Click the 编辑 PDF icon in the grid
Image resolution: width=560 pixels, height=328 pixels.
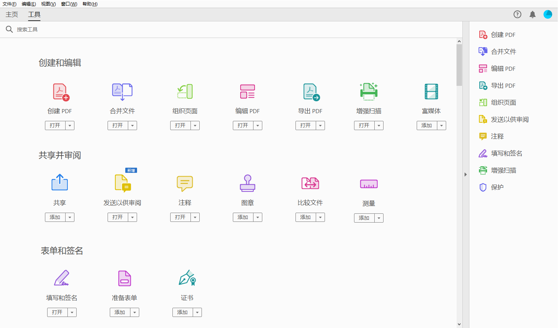coord(248,91)
